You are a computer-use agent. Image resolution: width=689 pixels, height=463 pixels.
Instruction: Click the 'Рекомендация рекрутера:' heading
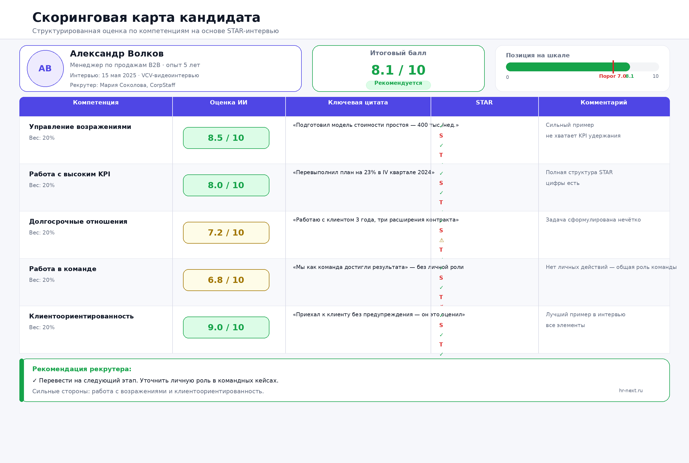(82, 369)
